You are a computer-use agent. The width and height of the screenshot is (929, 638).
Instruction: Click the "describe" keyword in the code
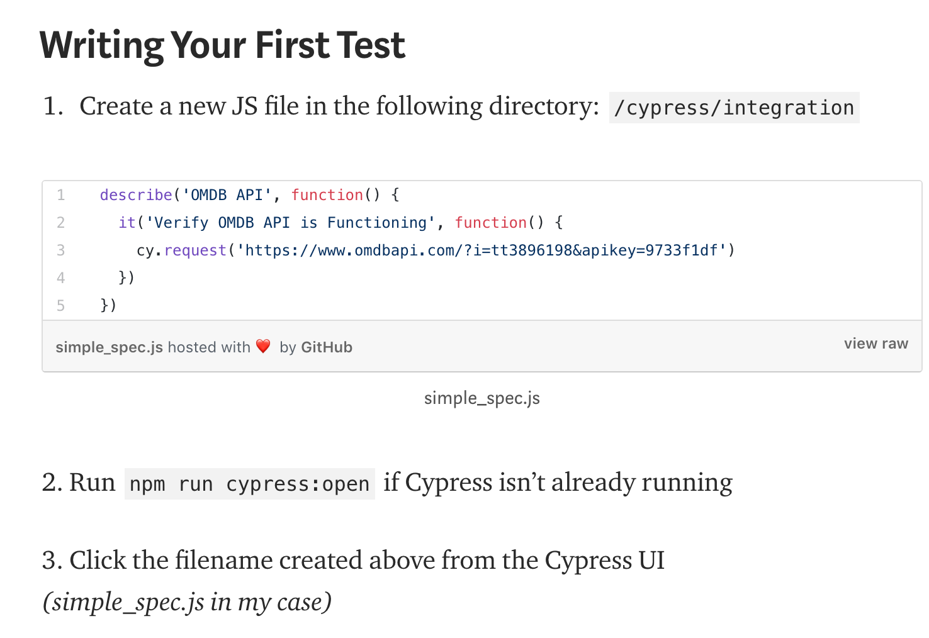[136, 195]
